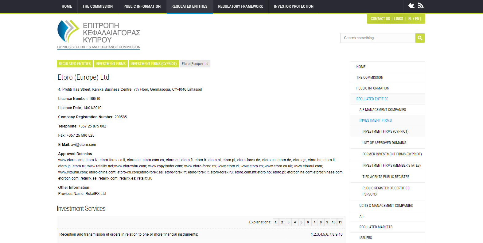Select REGULATED ENTITIES in the sidebar

tap(388, 99)
